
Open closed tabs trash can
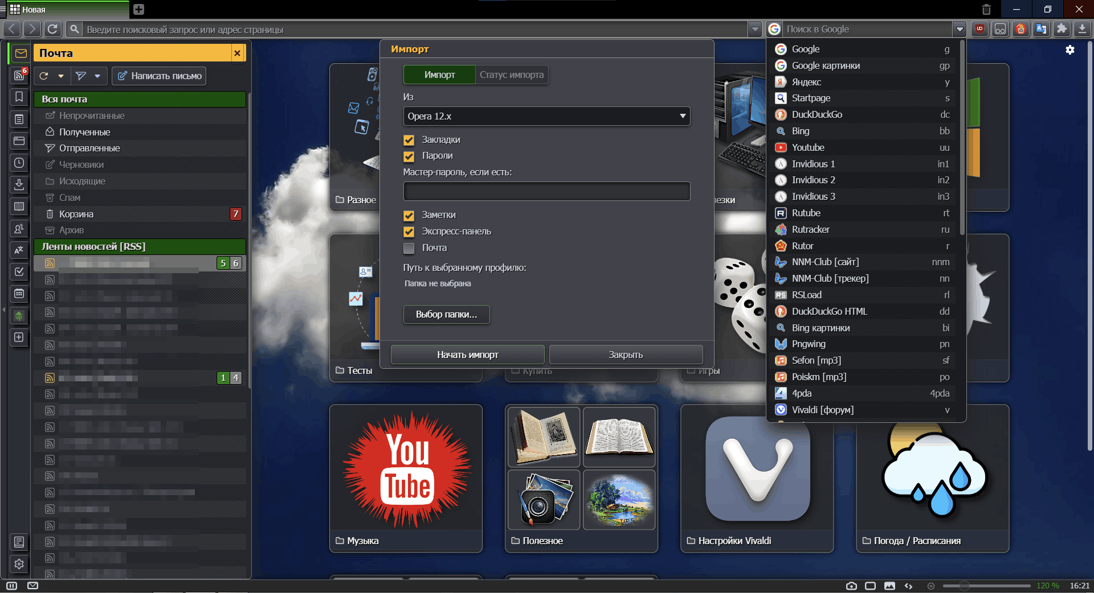pos(986,9)
